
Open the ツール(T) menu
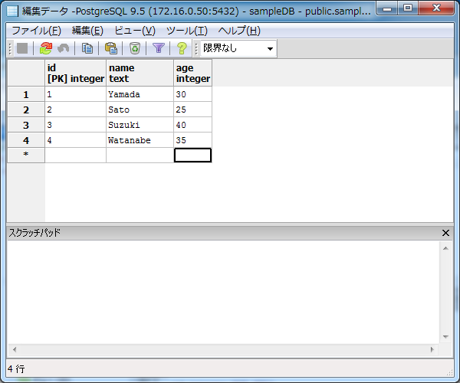(186, 31)
